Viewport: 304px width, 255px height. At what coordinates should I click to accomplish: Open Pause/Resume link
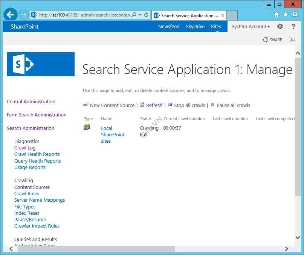click(x=30, y=220)
